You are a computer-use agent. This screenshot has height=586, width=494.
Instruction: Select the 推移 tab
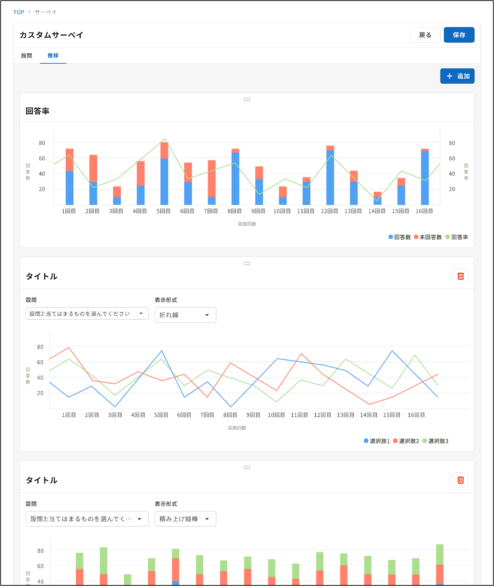pos(53,56)
